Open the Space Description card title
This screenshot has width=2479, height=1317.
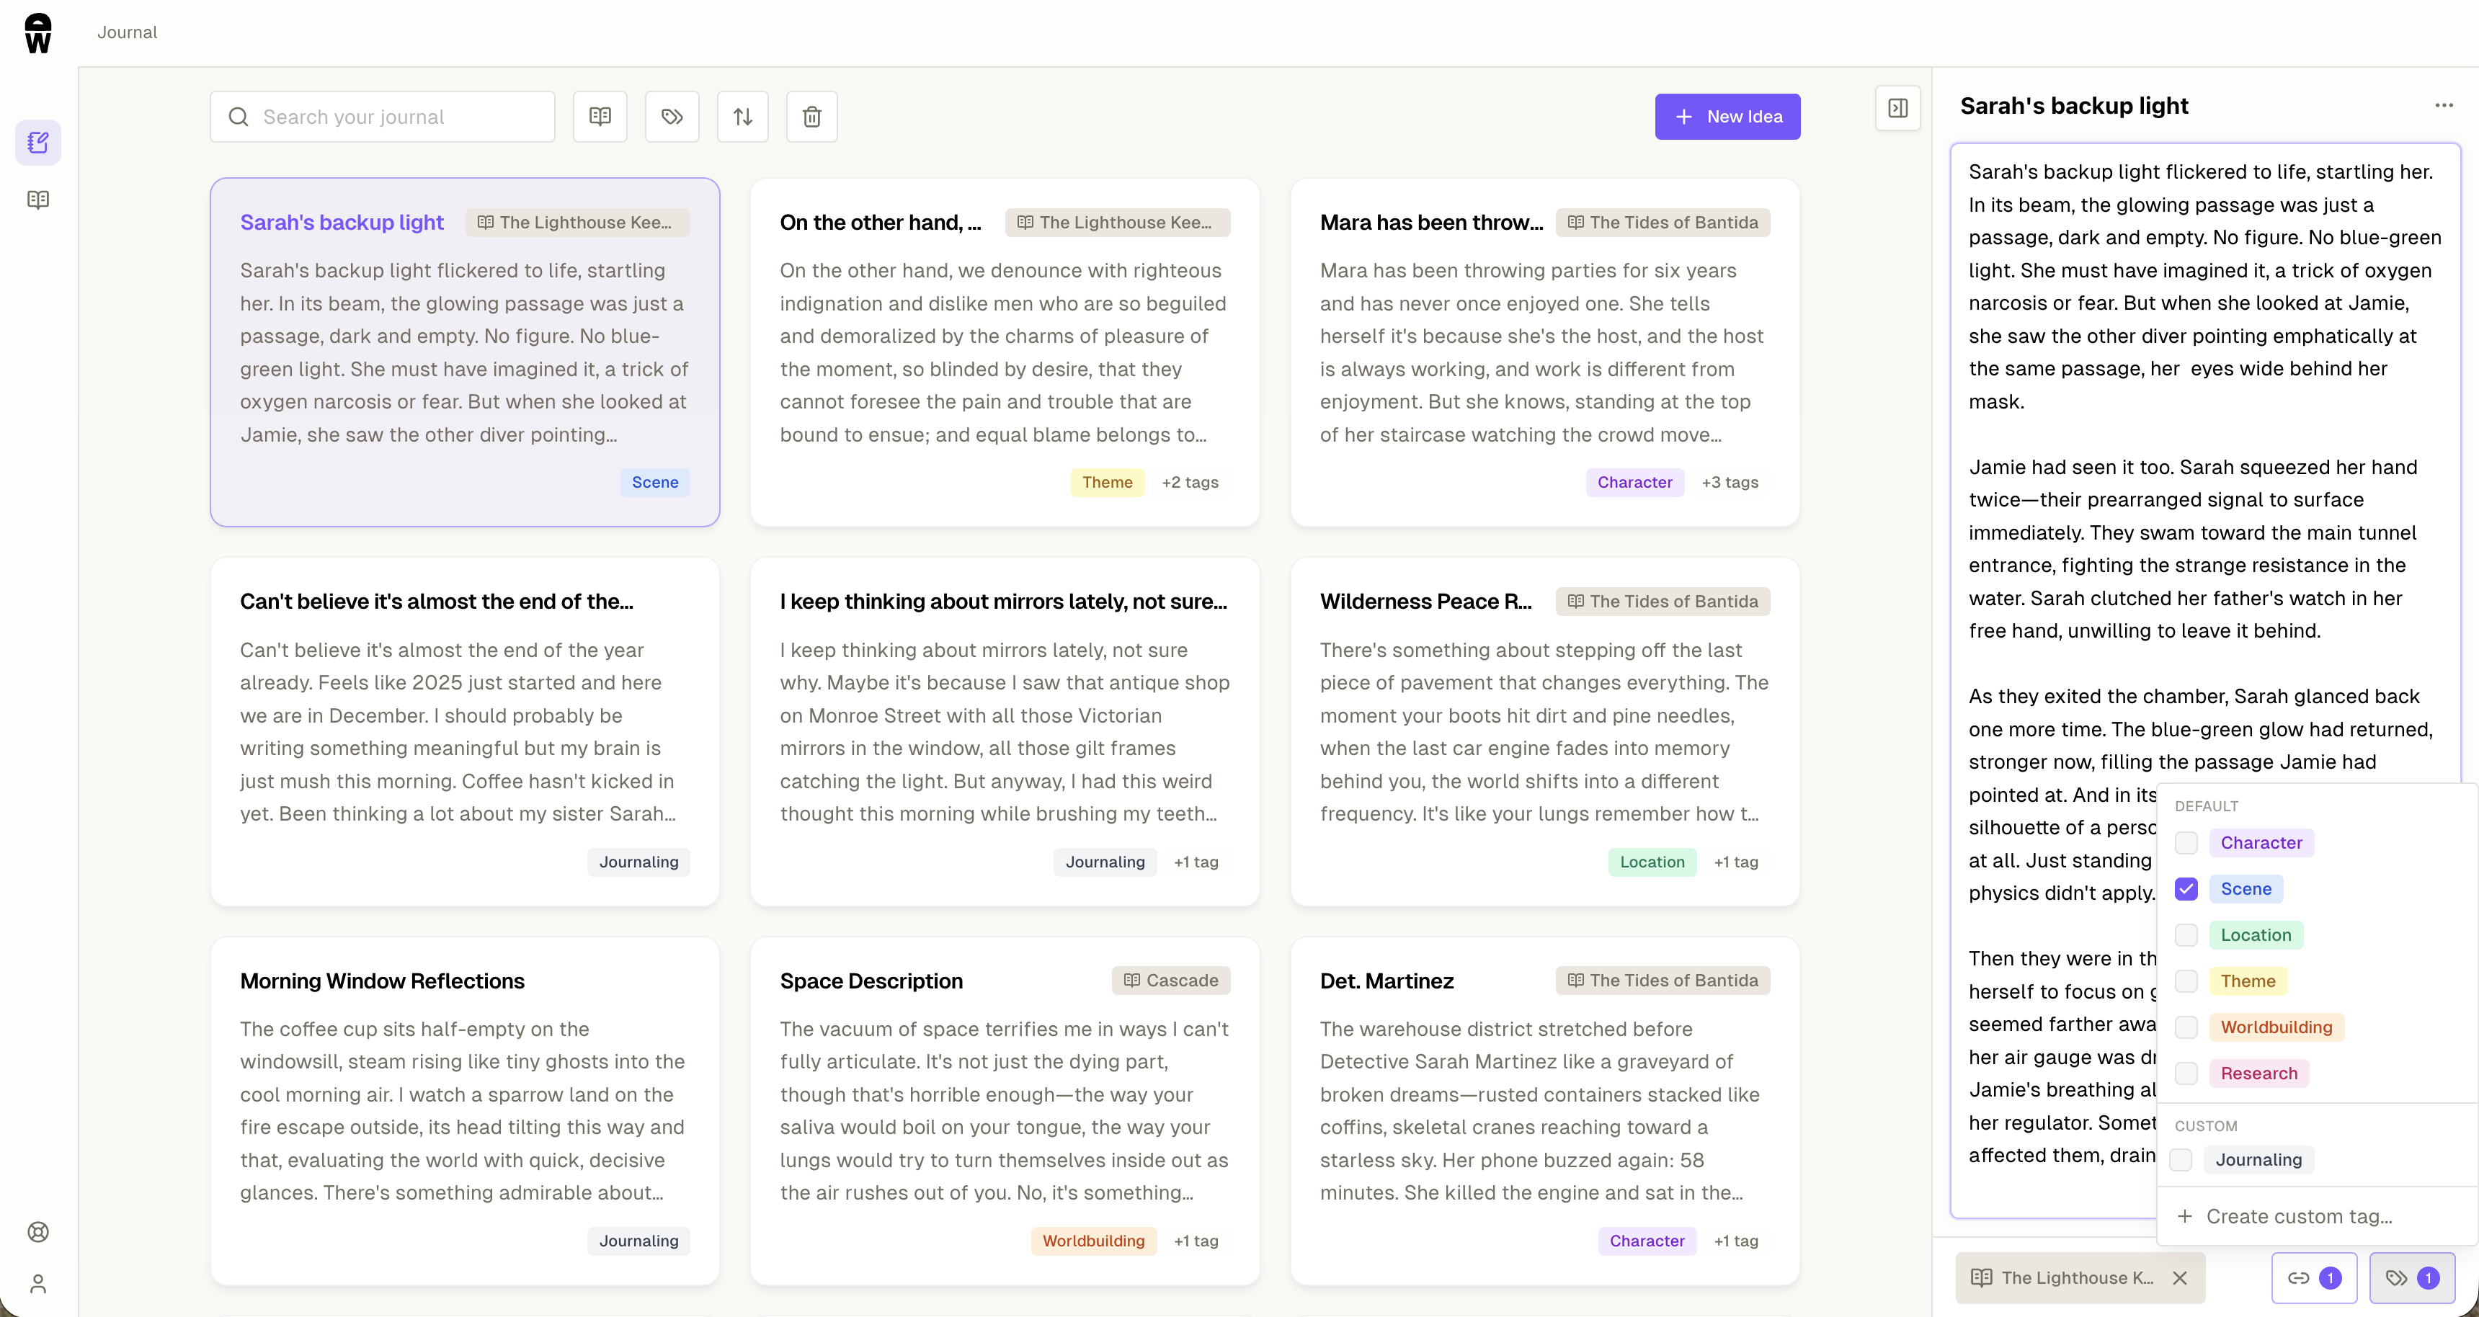871,981
